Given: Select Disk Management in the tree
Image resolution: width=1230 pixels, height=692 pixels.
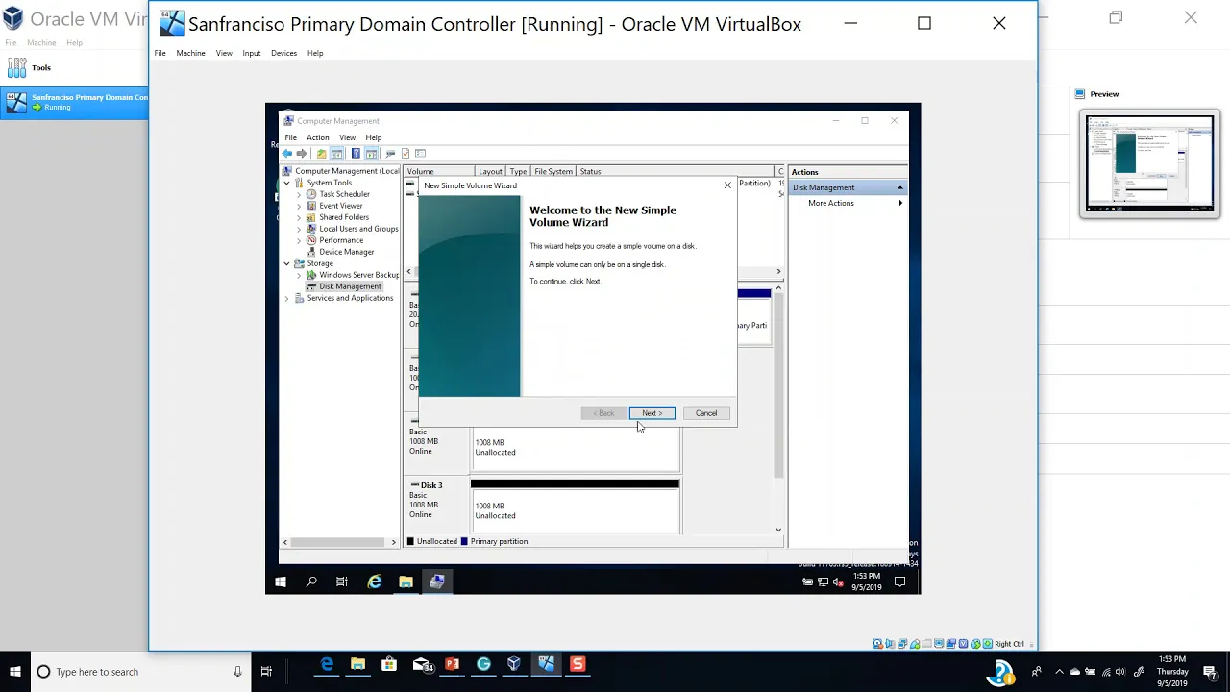Looking at the screenshot, I should (350, 286).
